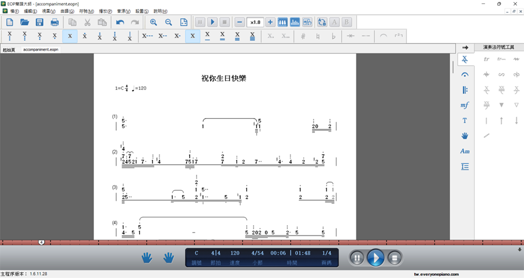524x278 pixels.
Task: Fit the page to window width
Action: coord(184,22)
